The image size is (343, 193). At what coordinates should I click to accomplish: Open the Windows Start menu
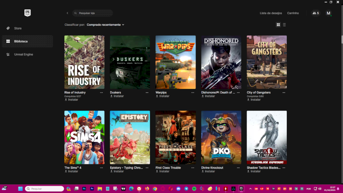pos(20,189)
